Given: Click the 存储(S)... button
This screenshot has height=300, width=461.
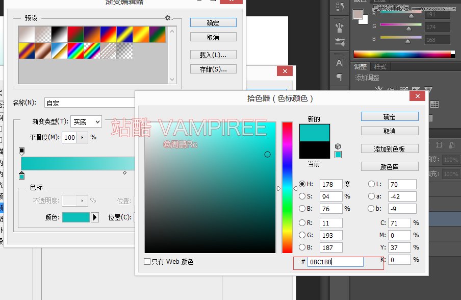Looking at the screenshot, I should (213, 69).
